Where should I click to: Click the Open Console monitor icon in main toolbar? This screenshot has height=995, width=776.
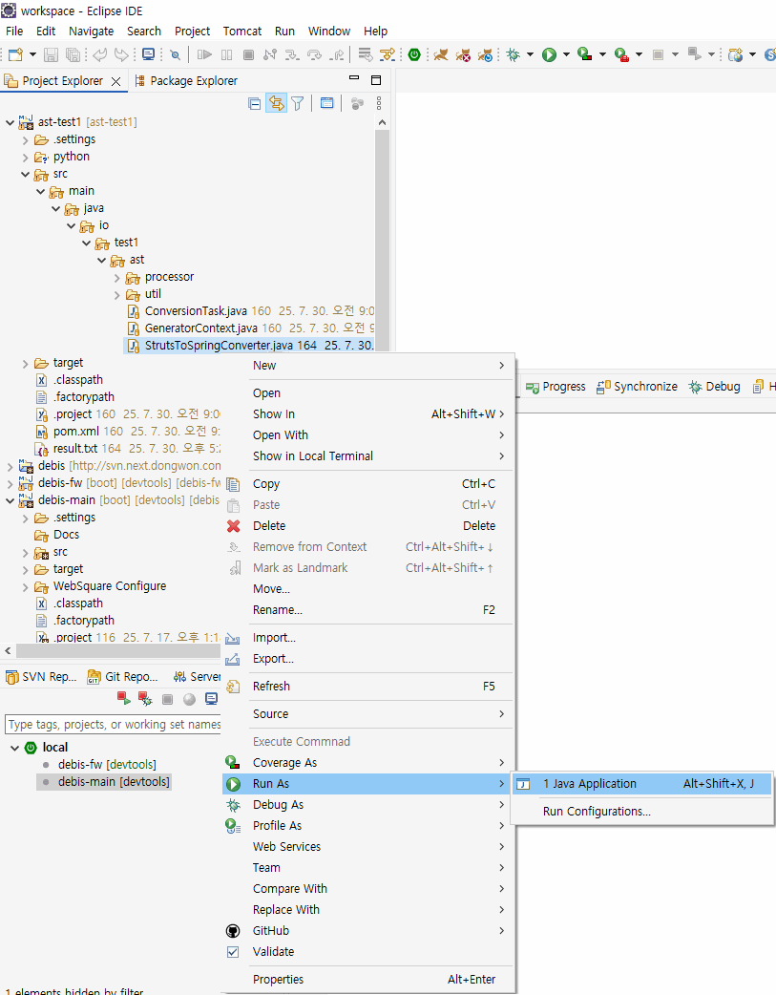pos(149,54)
